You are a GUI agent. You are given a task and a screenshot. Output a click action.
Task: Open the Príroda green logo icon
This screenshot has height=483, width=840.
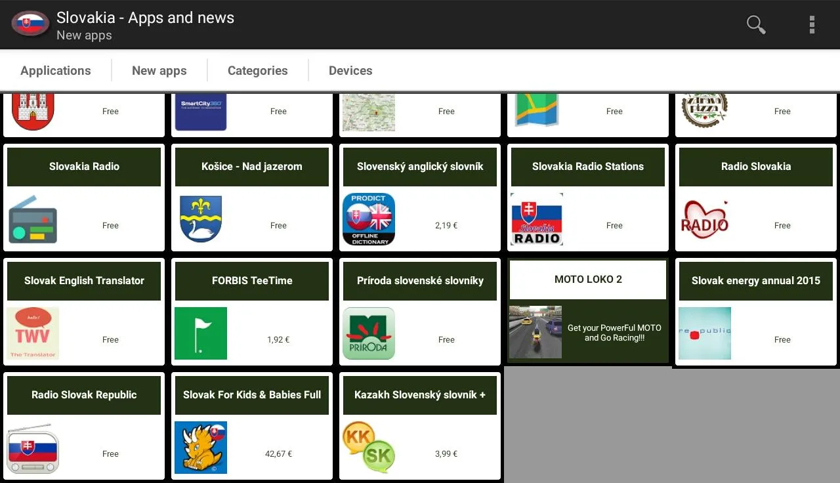point(369,333)
